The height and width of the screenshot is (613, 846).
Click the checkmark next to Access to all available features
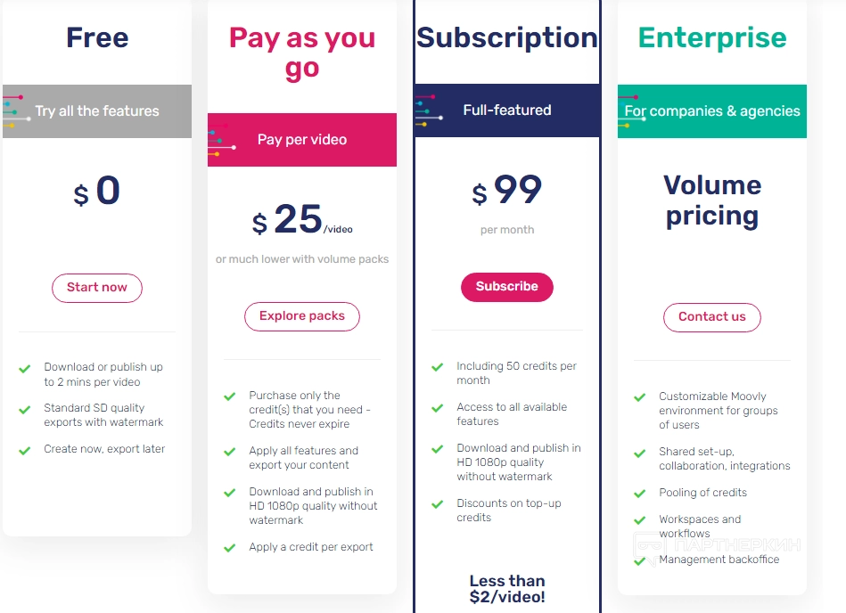point(438,408)
